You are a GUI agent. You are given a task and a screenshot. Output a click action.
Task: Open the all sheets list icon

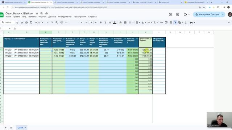(11, 127)
